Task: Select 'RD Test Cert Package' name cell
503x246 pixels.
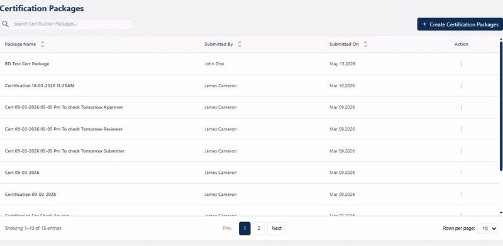Action: click(27, 64)
